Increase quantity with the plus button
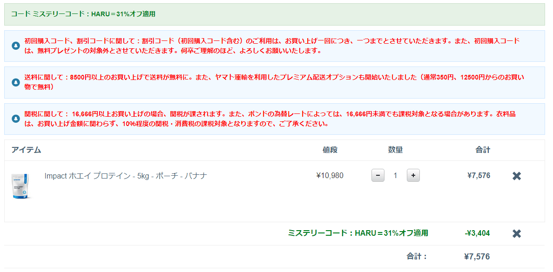The width and height of the screenshot is (553, 272). click(x=413, y=175)
